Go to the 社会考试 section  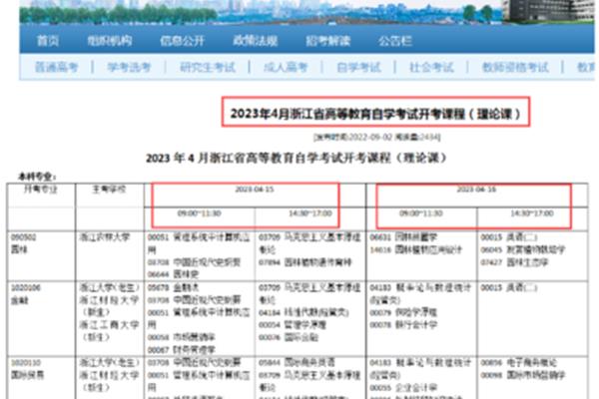pyautogui.click(x=431, y=67)
